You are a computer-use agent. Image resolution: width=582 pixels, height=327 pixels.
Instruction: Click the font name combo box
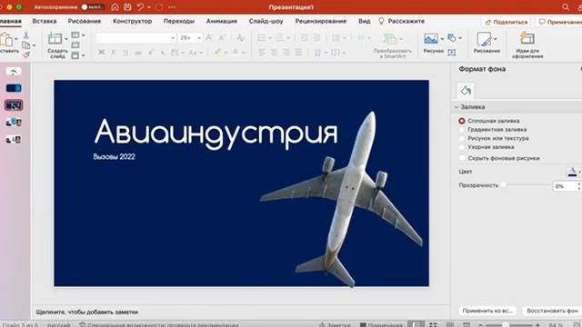click(x=135, y=38)
